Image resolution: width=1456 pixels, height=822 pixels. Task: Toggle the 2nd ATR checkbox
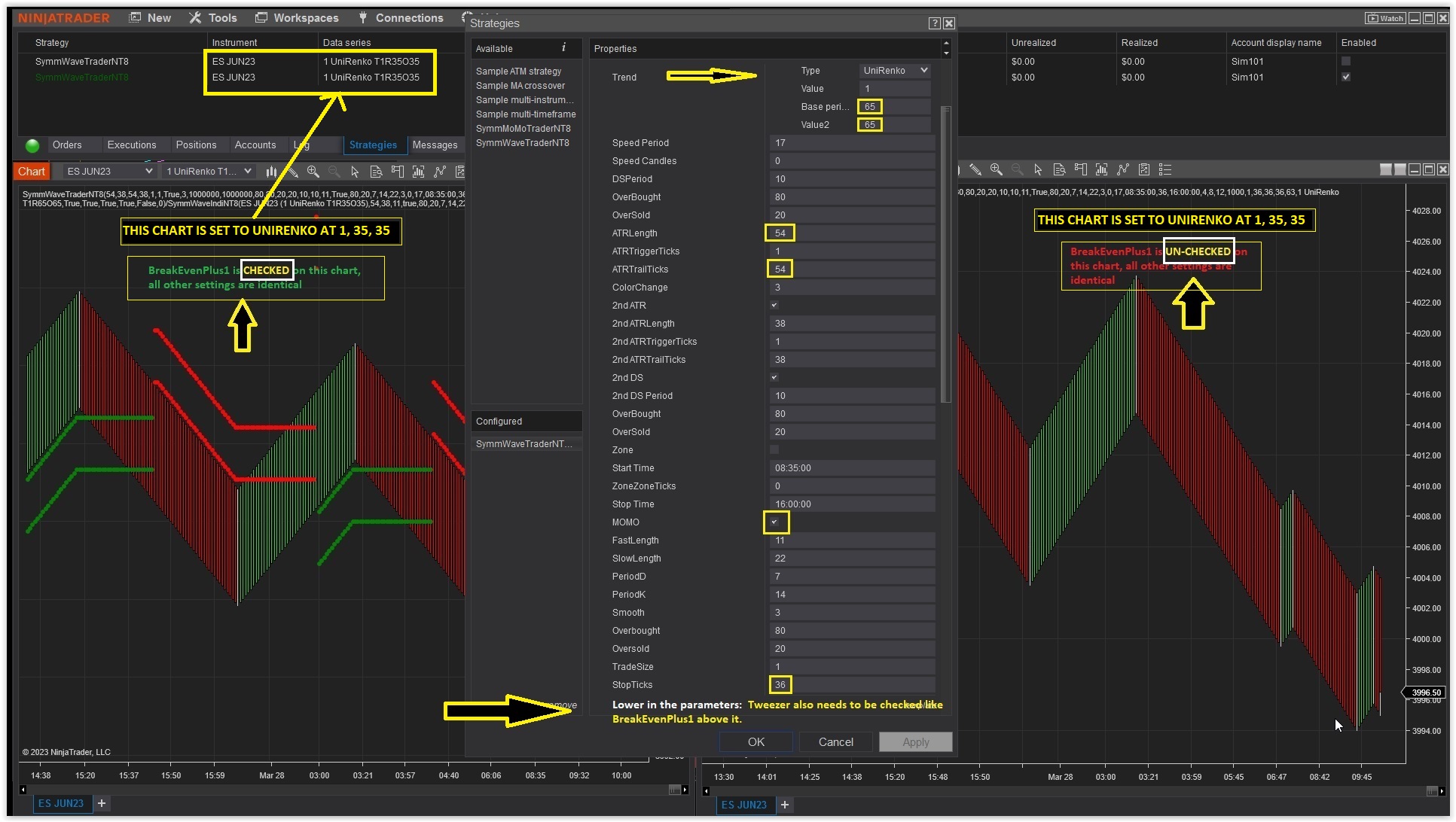coord(774,305)
